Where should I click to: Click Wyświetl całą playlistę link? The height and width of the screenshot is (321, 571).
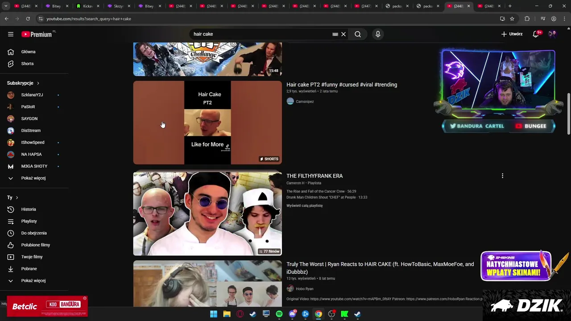[304, 206]
